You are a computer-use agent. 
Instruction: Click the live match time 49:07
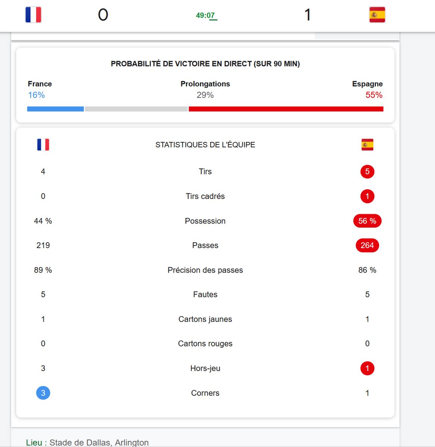(206, 15)
